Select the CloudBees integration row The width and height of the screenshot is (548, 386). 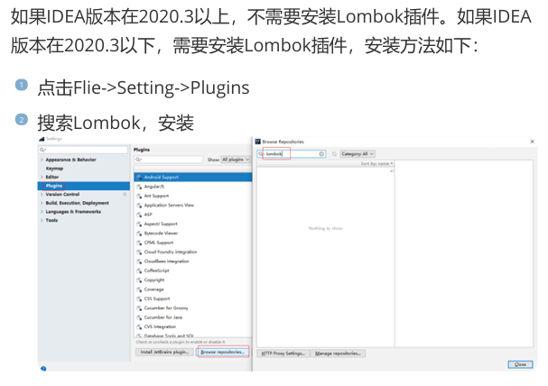pos(193,262)
